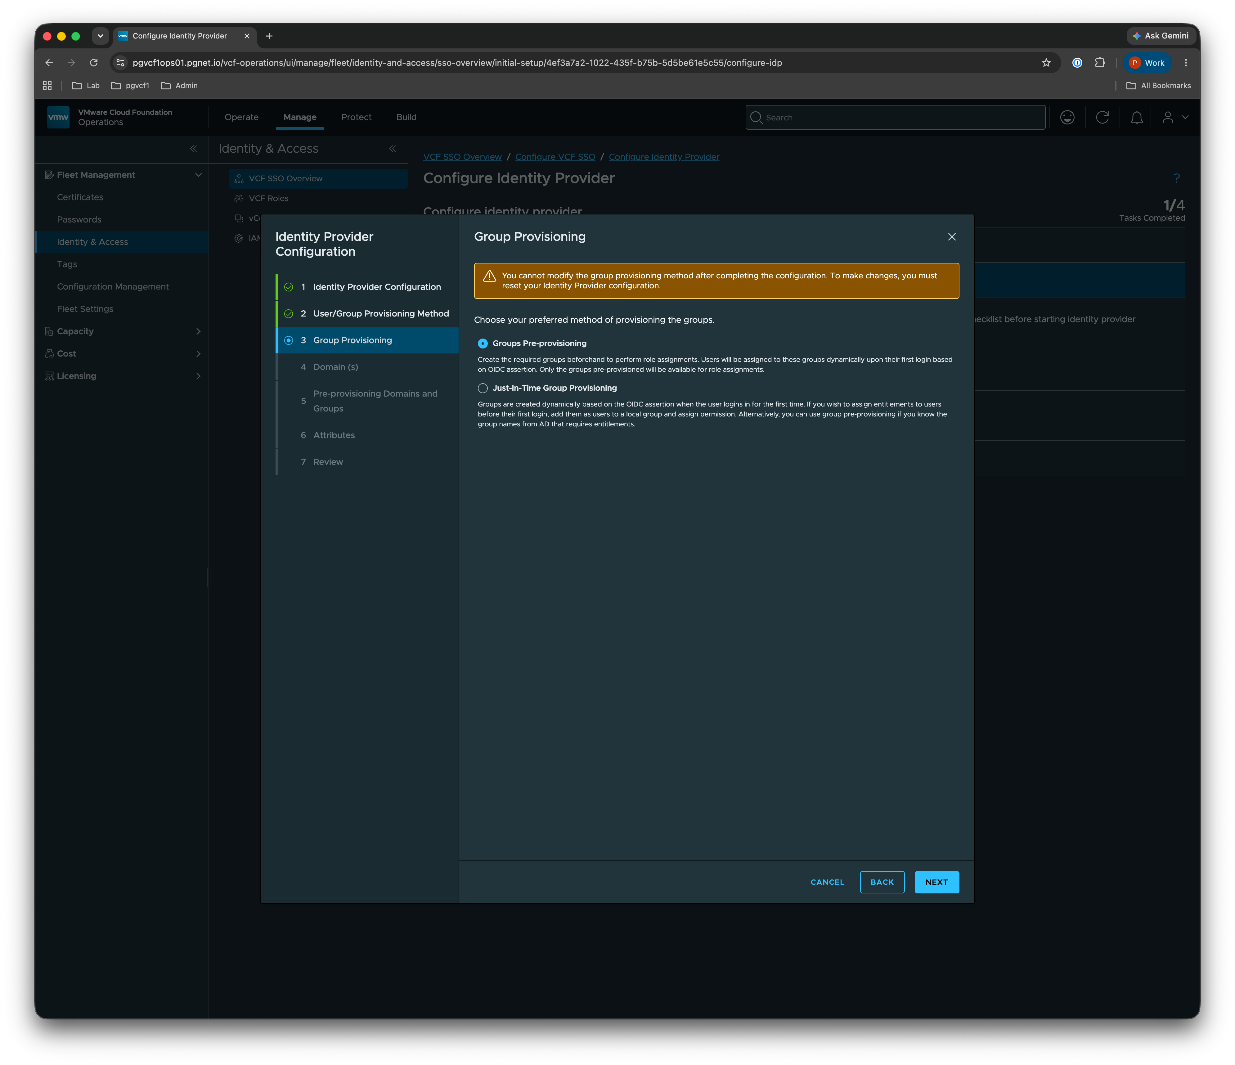Open the apps grid icon in bookmarks bar
1235x1065 pixels.
tap(47, 86)
